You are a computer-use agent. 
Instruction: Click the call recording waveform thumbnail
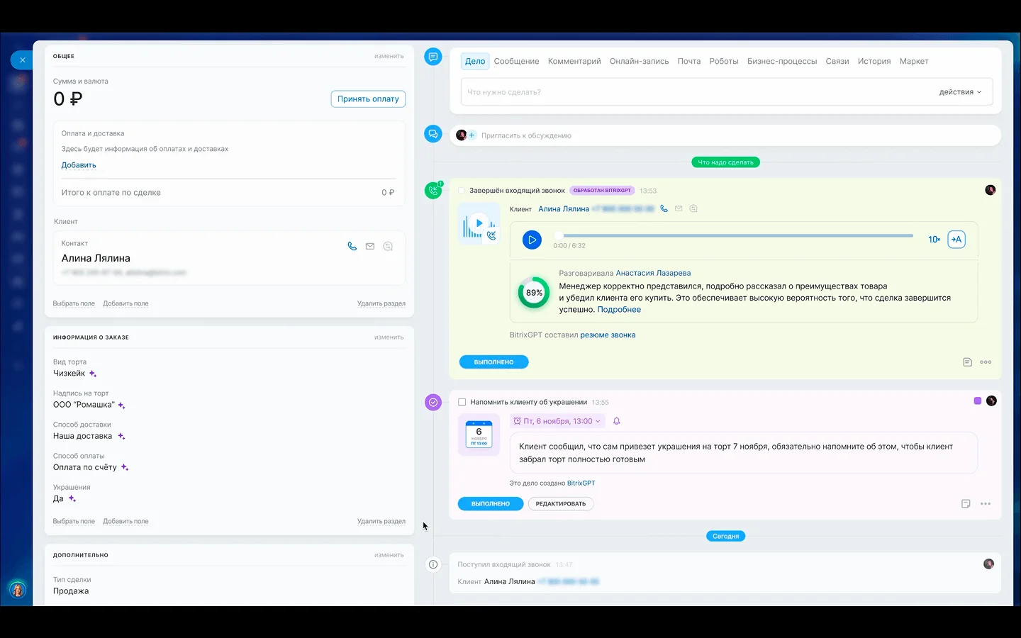tap(479, 224)
